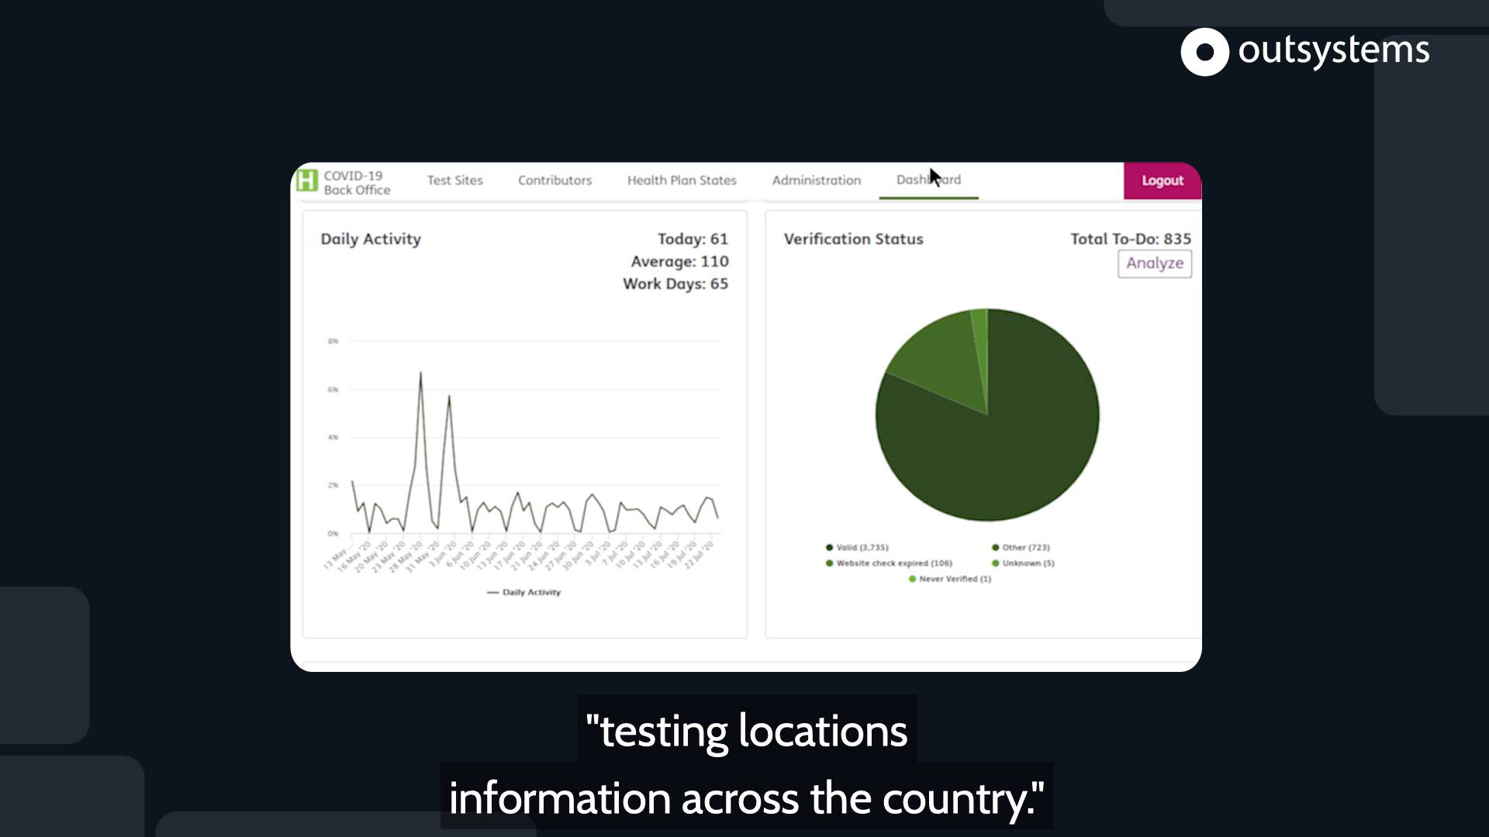1489x837 pixels.
Task: Click the tallest peak on Daily Activity chart
Action: (420, 374)
